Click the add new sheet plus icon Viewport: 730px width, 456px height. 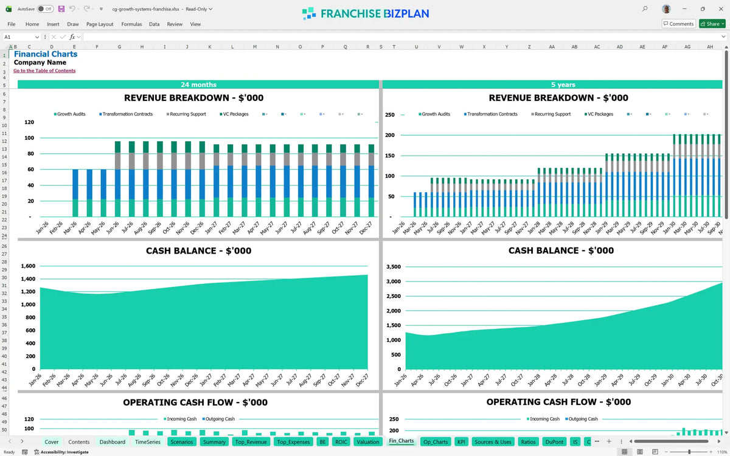coord(608,441)
